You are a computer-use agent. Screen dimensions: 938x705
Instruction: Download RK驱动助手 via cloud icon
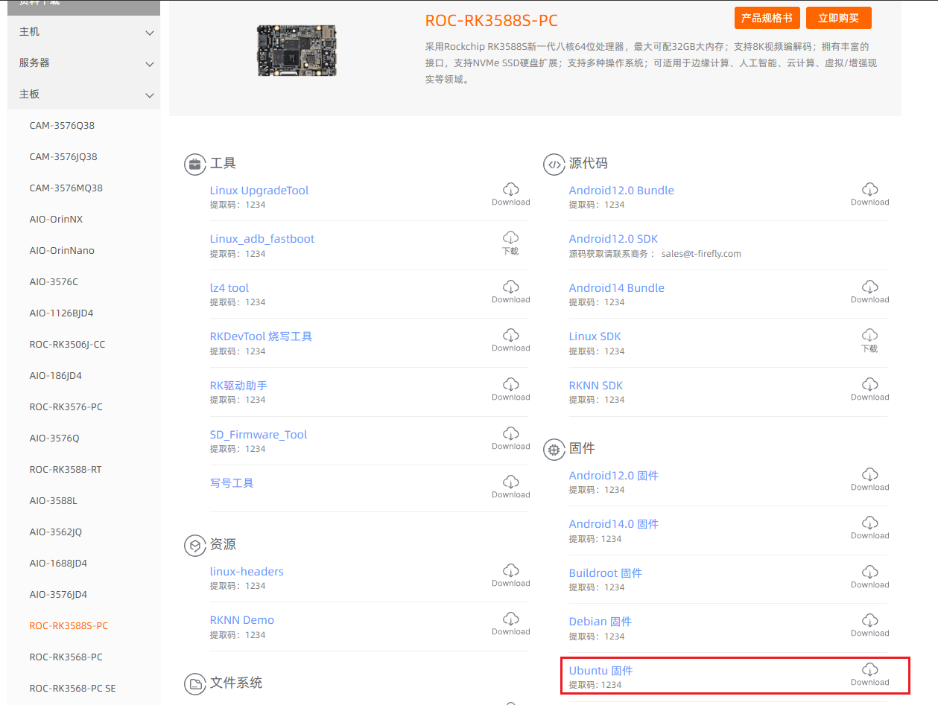point(511,384)
